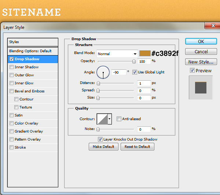Click the style preview thumbnail
Image resolution: width=220 pixels, height=195 pixels.
pyautogui.click(x=201, y=88)
